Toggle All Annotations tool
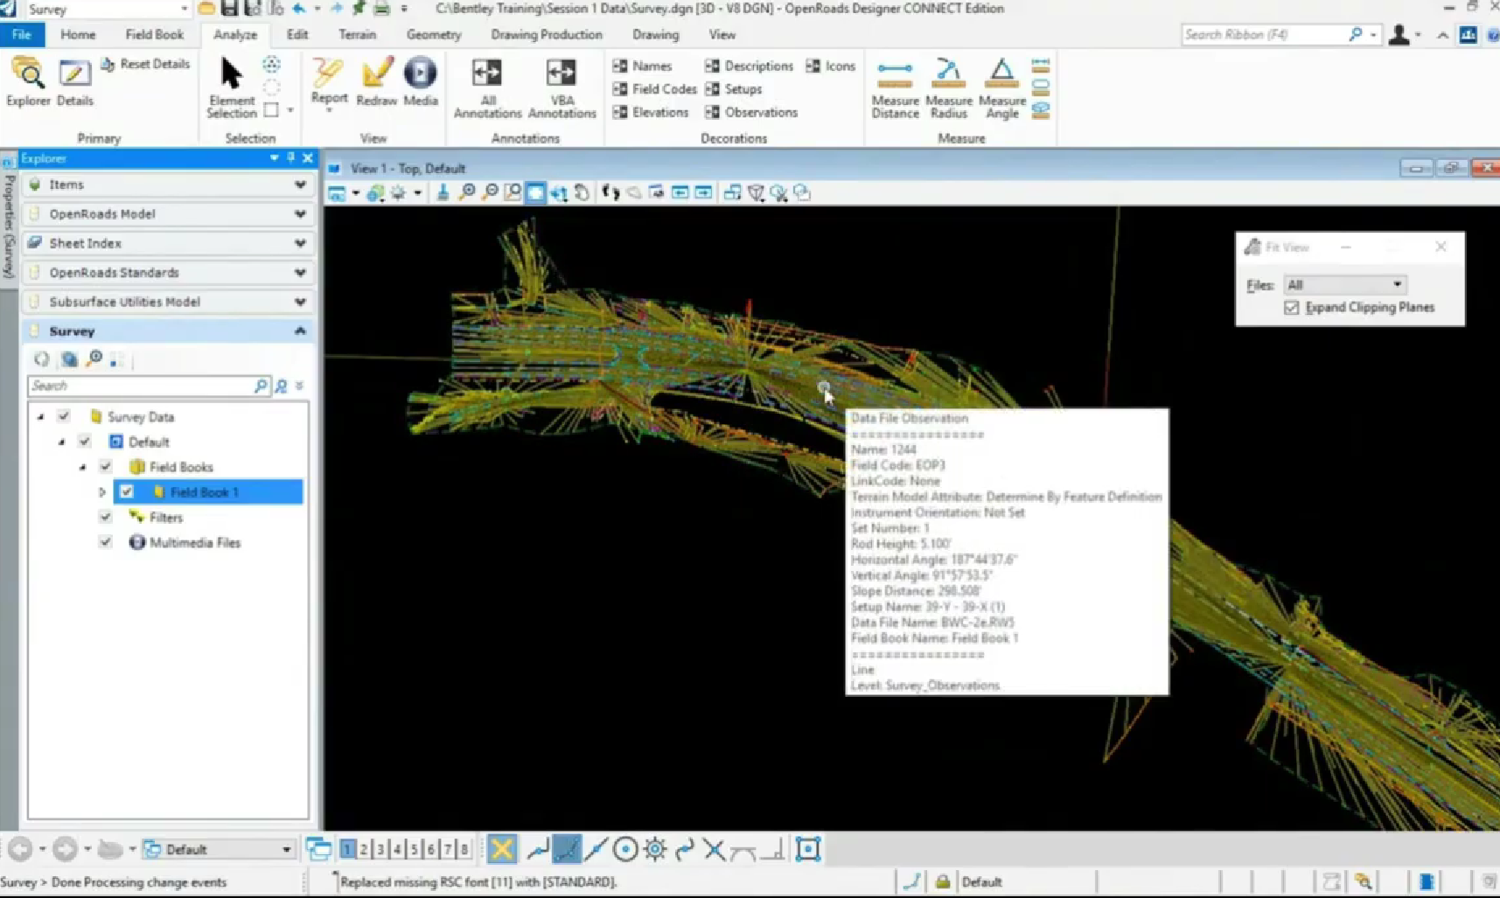Screen dimensions: 1500x898 [x=487, y=87]
